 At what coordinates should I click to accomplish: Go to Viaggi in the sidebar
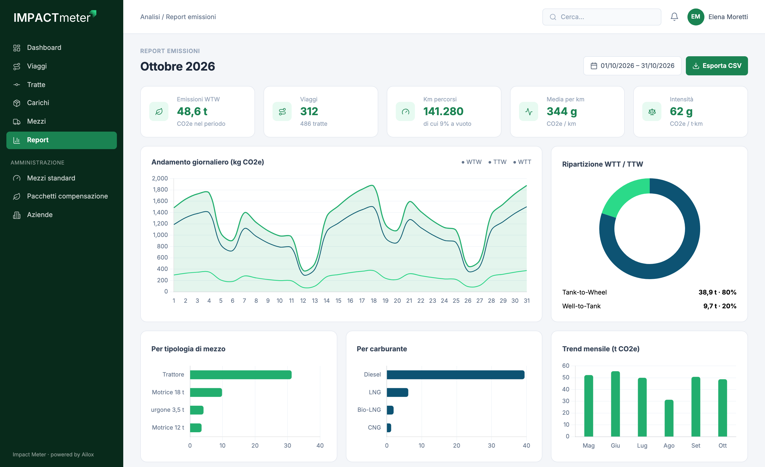(x=61, y=66)
